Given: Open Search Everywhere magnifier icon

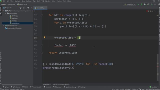Looking at the screenshot, I should coord(159,4).
